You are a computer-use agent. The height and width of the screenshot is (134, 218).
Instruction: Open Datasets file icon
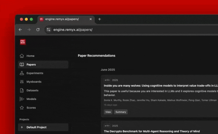coord(22,90)
